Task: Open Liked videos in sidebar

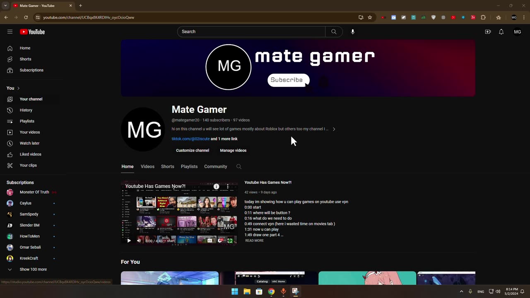Action: (31, 154)
